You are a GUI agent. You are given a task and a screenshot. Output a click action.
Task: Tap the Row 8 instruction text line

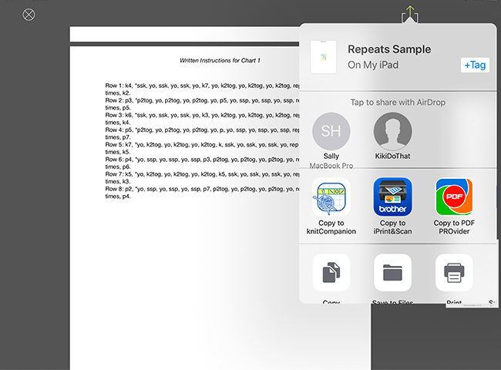202,193
